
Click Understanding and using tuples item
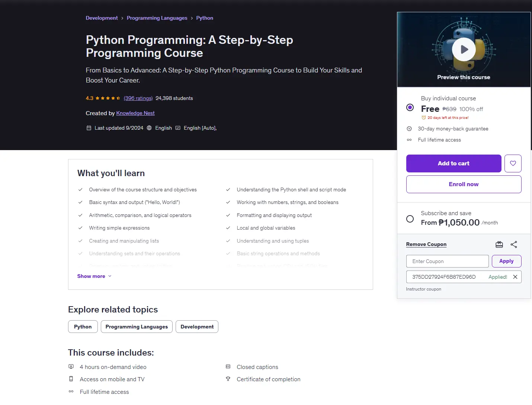click(x=273, y=241)
